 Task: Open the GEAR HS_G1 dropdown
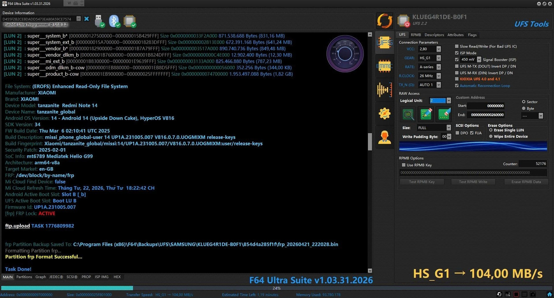tap(438, 58)
